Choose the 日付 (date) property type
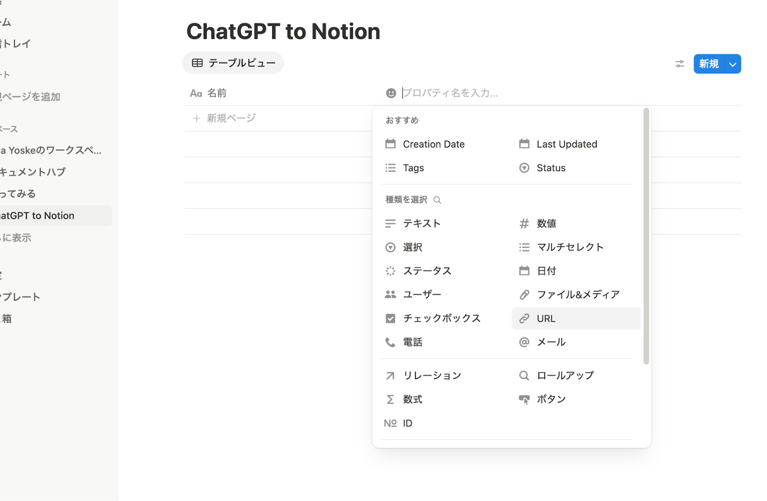 click(x=546, y=270)
